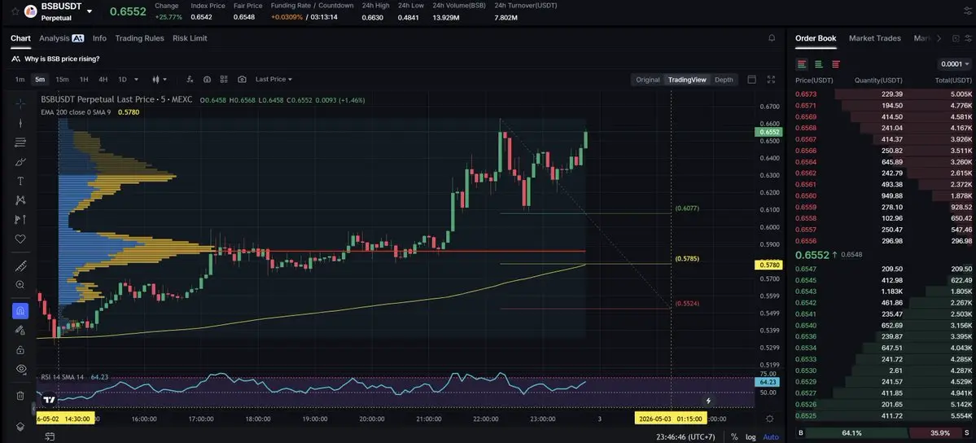Select the 1D timeframe
Viewport: 976px width, 443px height.
tap(122, 79)
